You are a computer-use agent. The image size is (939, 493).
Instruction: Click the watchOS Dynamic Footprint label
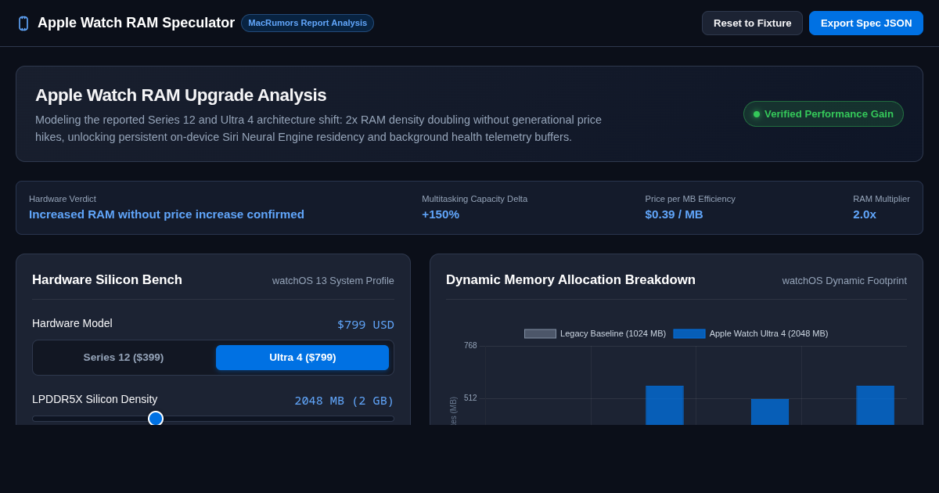[x=844, y=281]
